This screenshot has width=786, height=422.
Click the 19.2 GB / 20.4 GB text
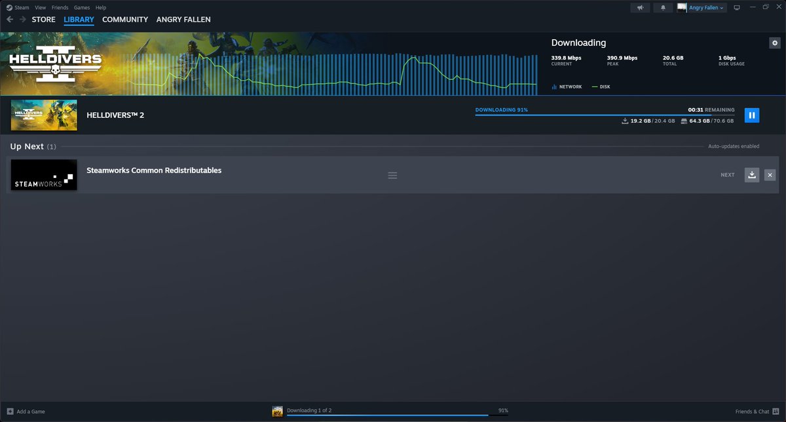click(652, 121)
